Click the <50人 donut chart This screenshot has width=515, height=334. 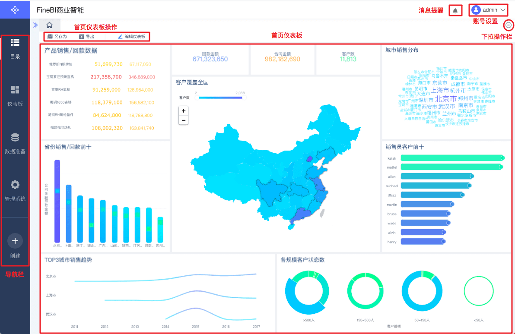click(x=479, y=291)
